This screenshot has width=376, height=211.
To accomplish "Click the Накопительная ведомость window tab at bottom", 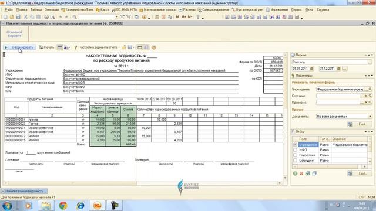I will pos(24,191).
